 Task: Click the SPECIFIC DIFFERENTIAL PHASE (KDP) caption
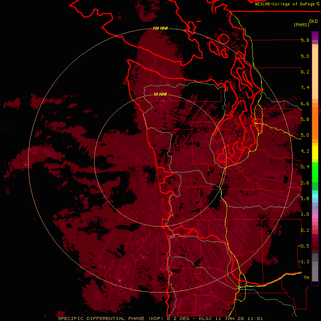pos(111,319)
